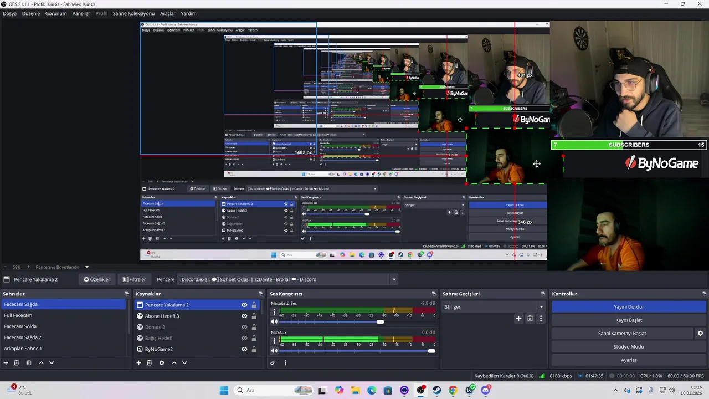Viewport: 709px width, 399px height.
Task: Stop streaming with Yayını Durdur
Action: (629, 306)
